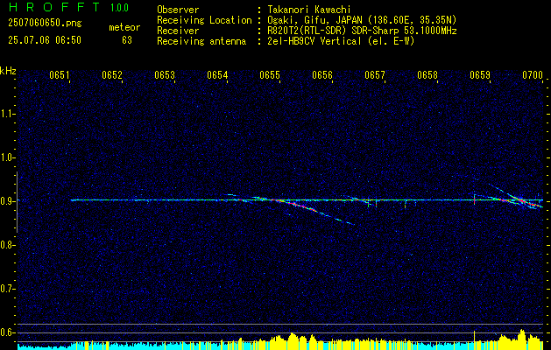
Task: Click the gray frequency range bar beside 0.9
Action: tap(17, 202)
